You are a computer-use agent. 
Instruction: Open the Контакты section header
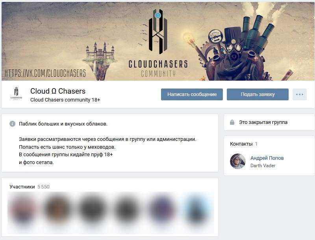(241, 144)
